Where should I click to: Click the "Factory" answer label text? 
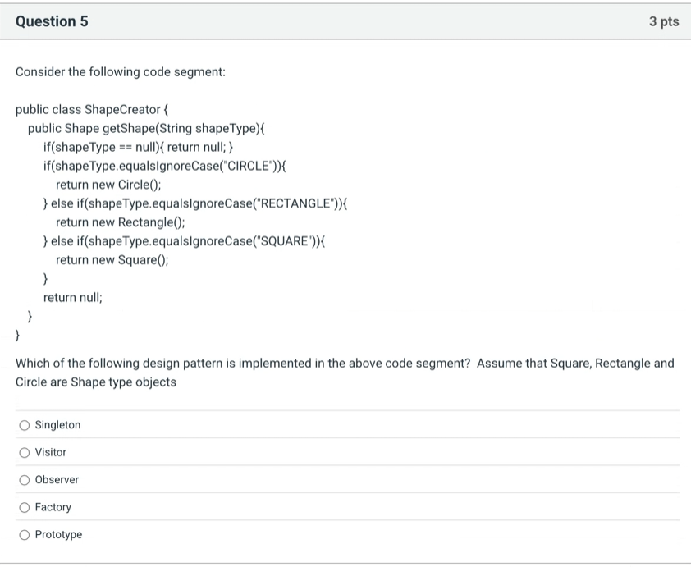[53, 507]
